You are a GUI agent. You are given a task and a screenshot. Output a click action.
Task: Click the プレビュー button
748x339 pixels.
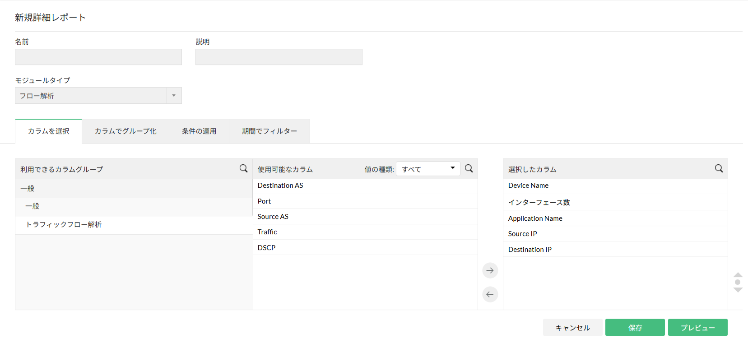tap(697, 328)
